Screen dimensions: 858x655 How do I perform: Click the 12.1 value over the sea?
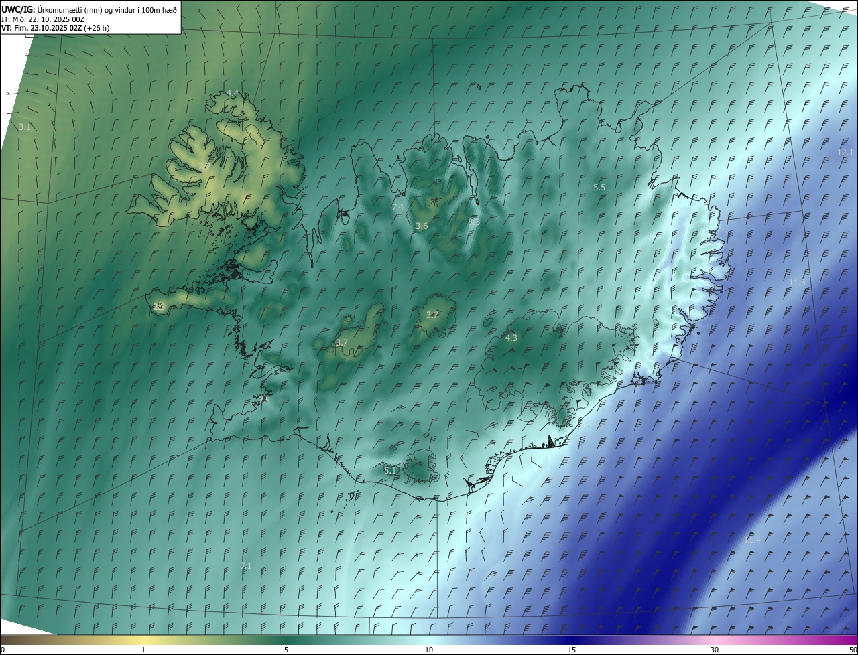[845, 153]
